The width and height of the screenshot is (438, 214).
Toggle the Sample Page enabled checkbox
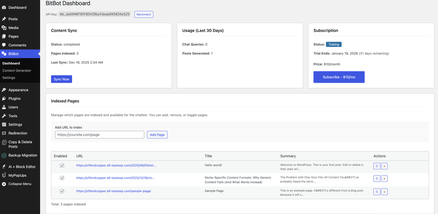[x=62, y=191]
